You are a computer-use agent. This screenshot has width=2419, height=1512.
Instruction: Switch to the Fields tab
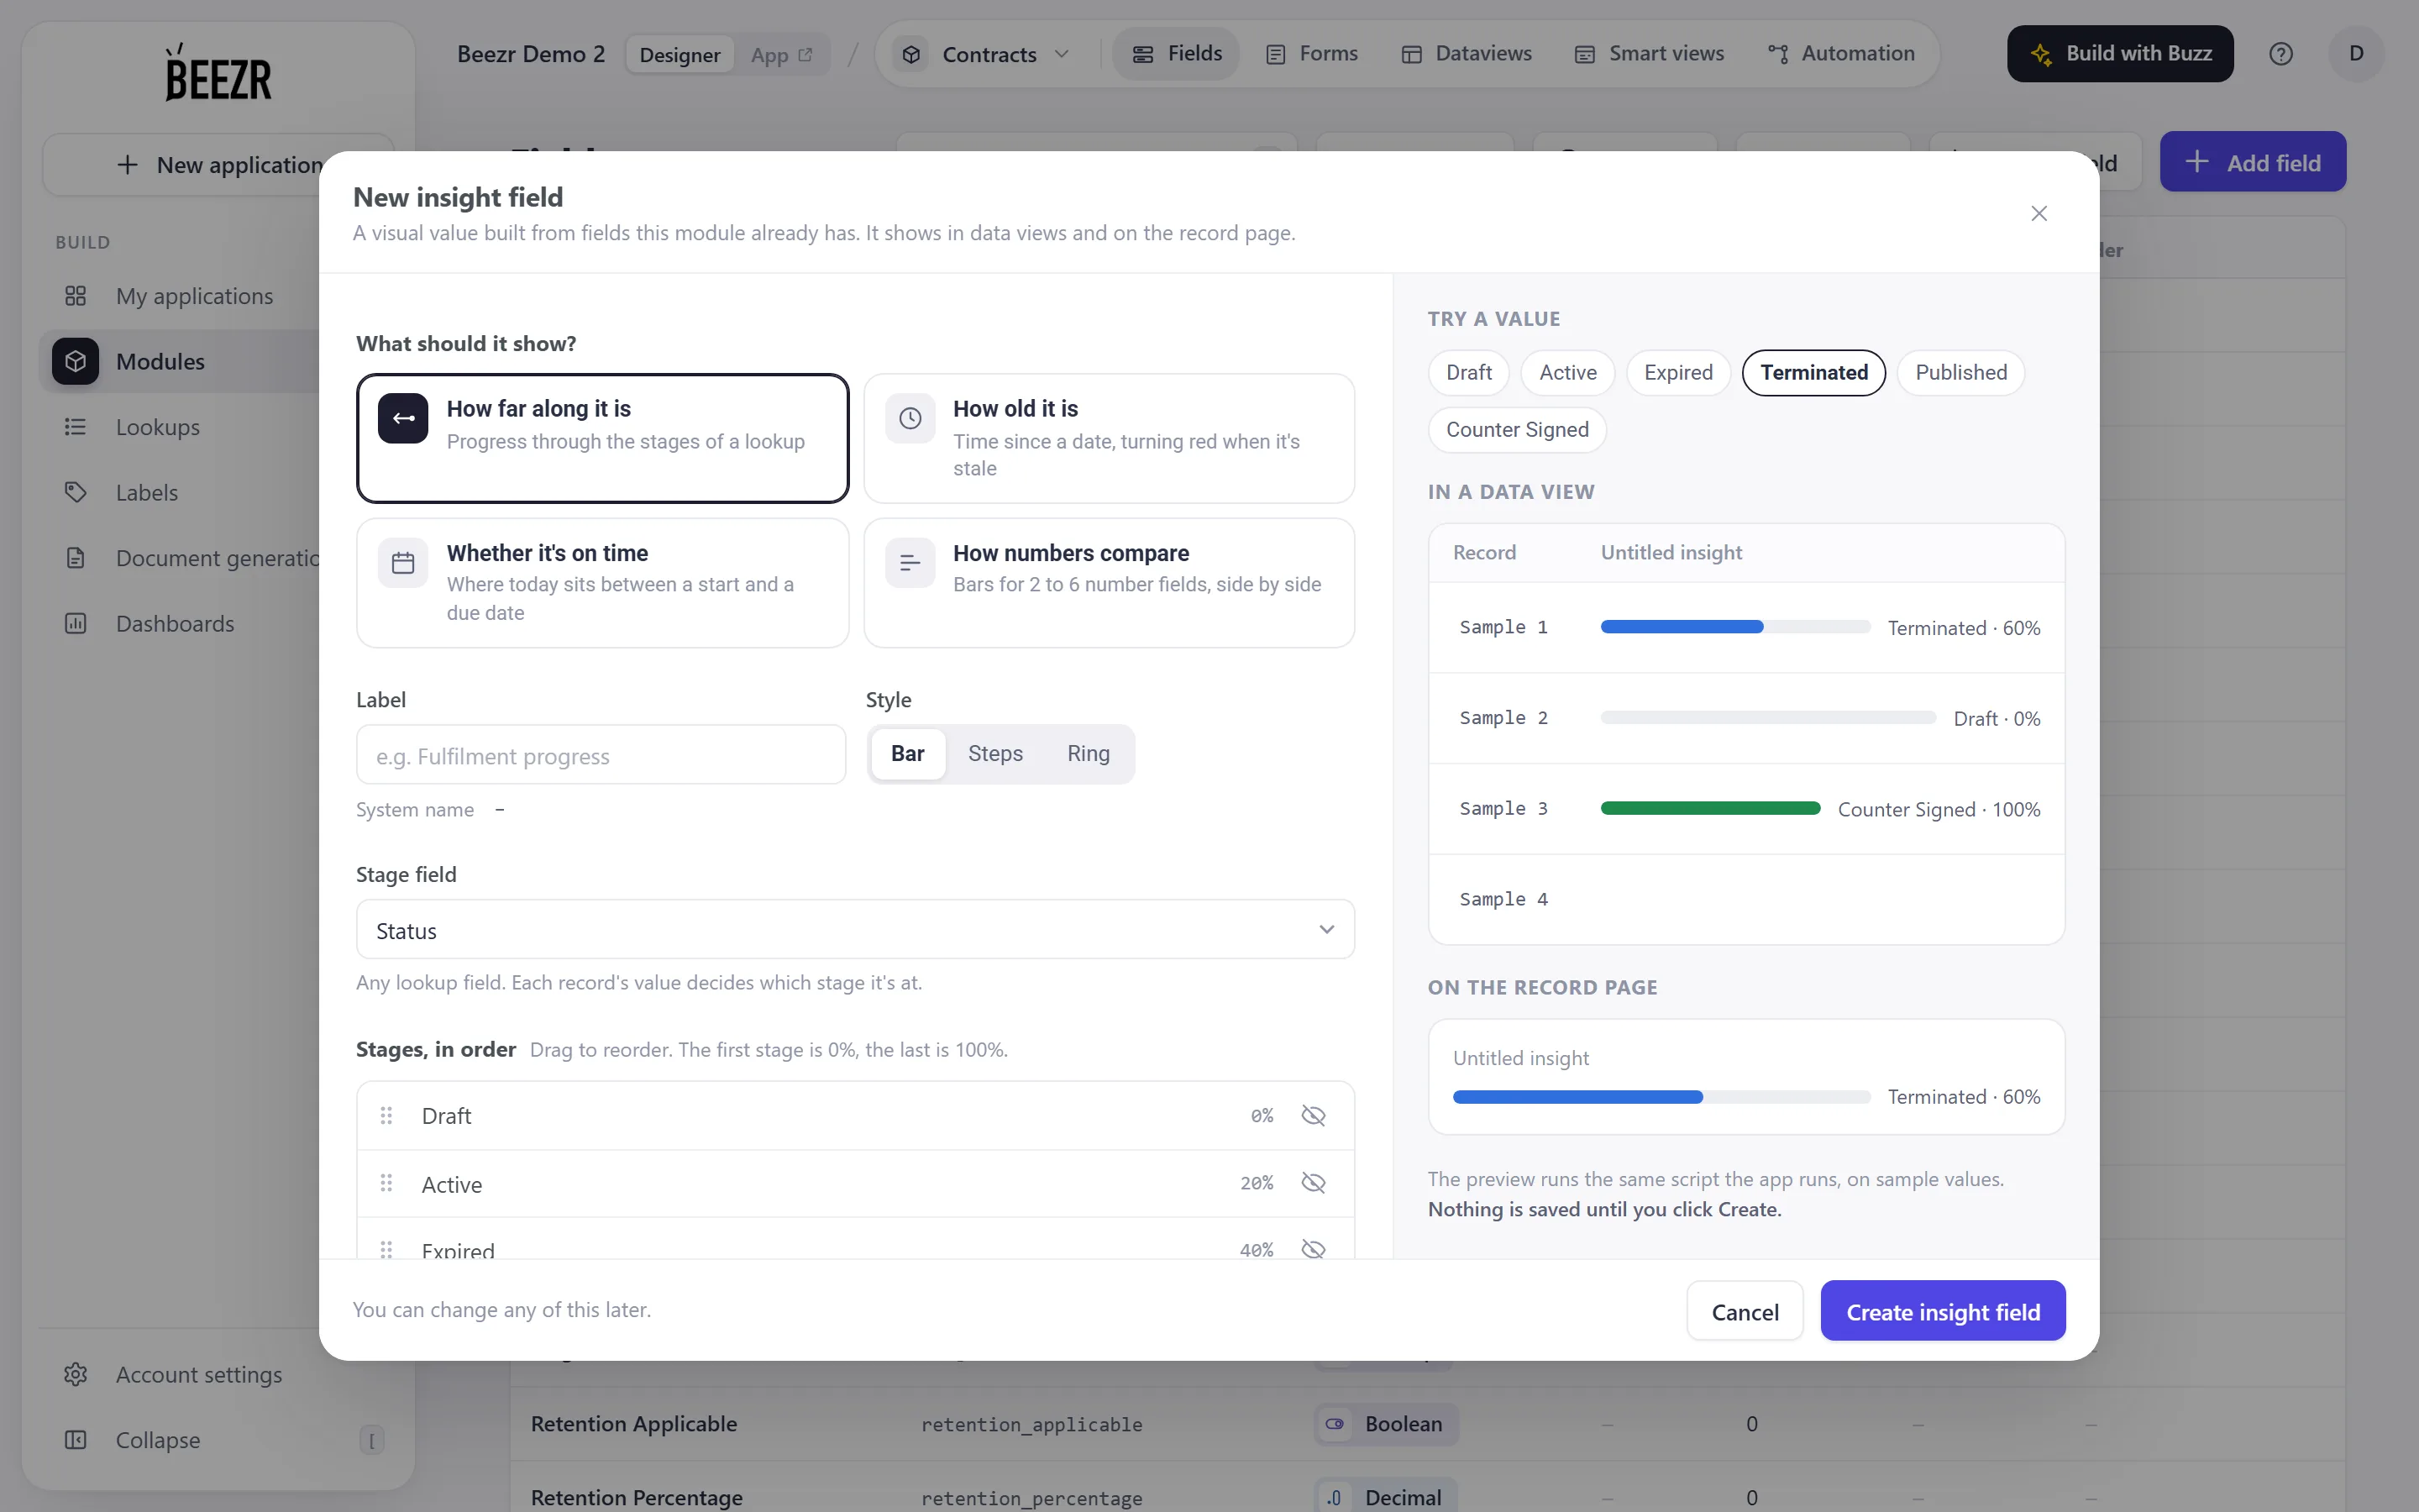coord(1177,54)
